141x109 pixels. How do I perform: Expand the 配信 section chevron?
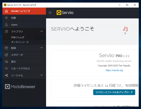[x=42, y=48]
